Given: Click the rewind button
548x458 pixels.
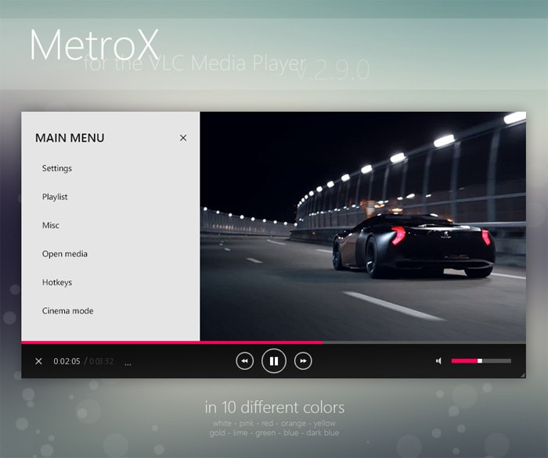Looking at the screenshot, I should click(244, 361).
